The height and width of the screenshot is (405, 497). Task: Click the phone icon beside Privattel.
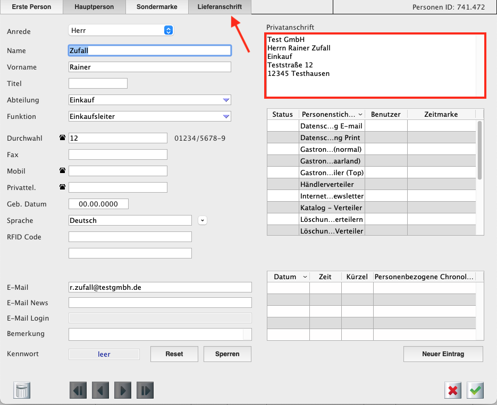click(x=63, y=187)
